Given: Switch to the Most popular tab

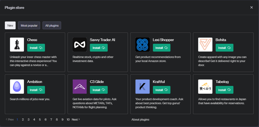Looking at the screenshot, I should (29, 25).
